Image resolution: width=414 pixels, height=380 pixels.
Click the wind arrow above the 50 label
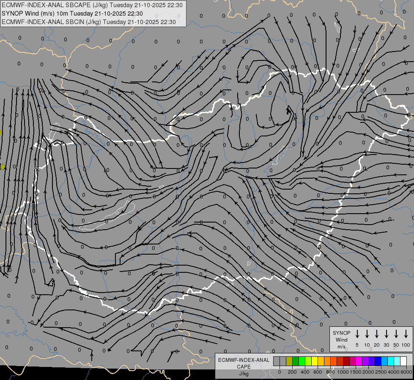point(396,334)
